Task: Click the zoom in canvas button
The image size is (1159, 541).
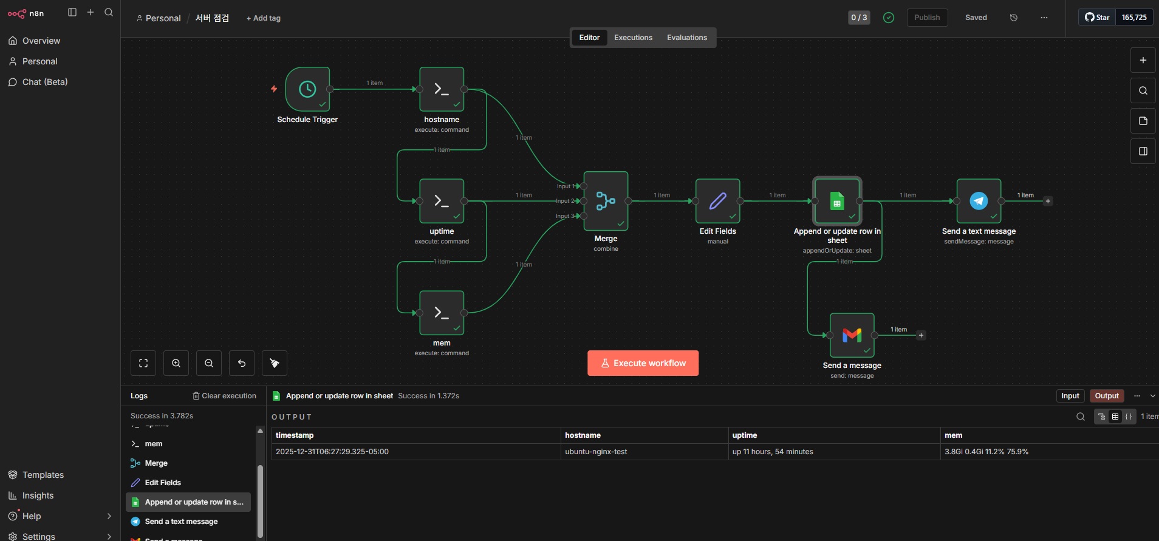Action: click(176, 363)
